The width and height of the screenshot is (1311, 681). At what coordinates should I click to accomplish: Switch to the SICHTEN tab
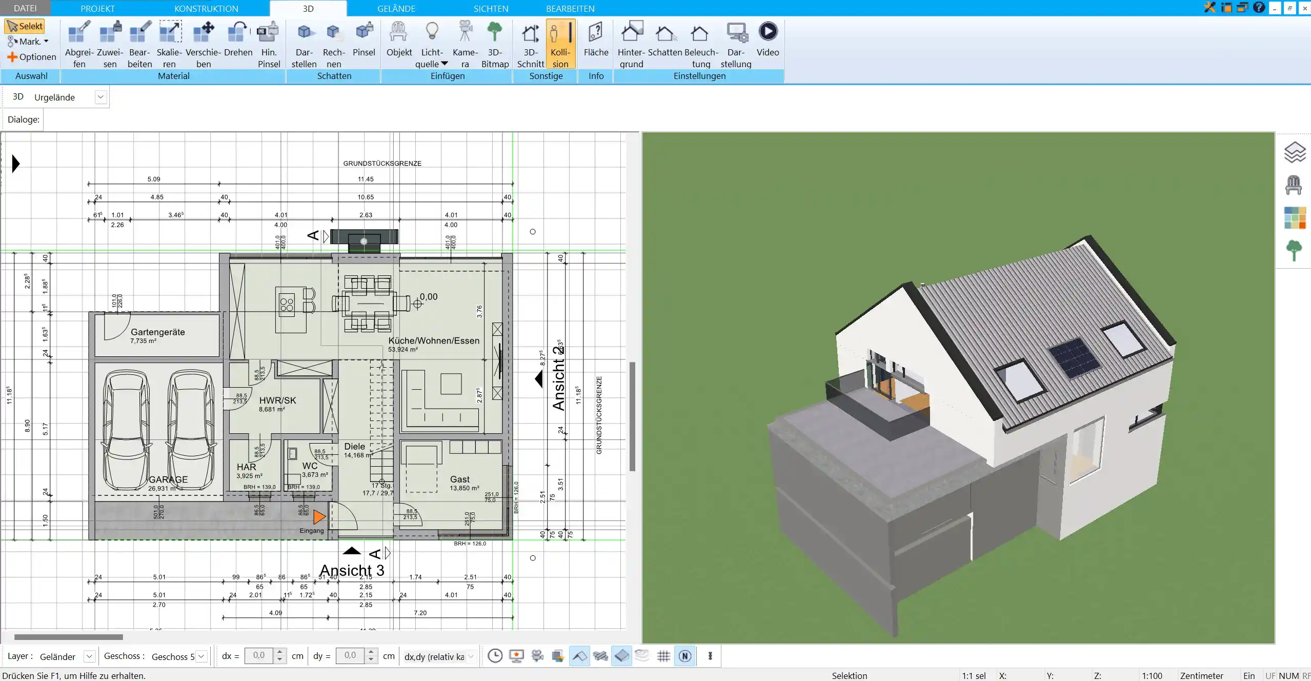tap(491, 8)
